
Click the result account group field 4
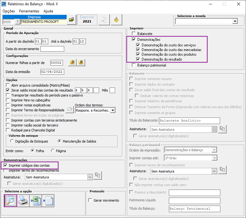tap(78, 90)
